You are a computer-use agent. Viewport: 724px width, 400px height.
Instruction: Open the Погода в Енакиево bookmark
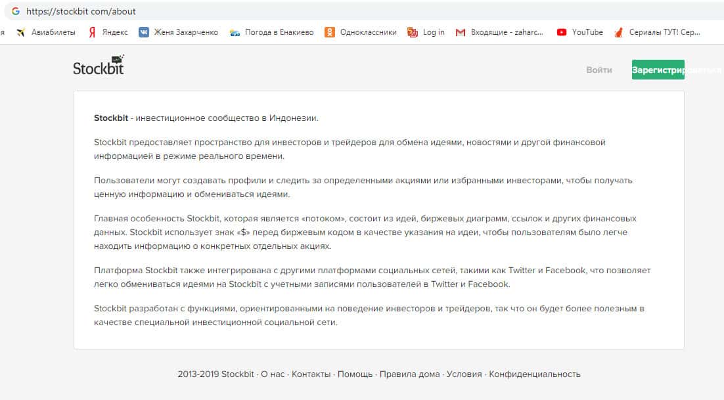[271, 32]
